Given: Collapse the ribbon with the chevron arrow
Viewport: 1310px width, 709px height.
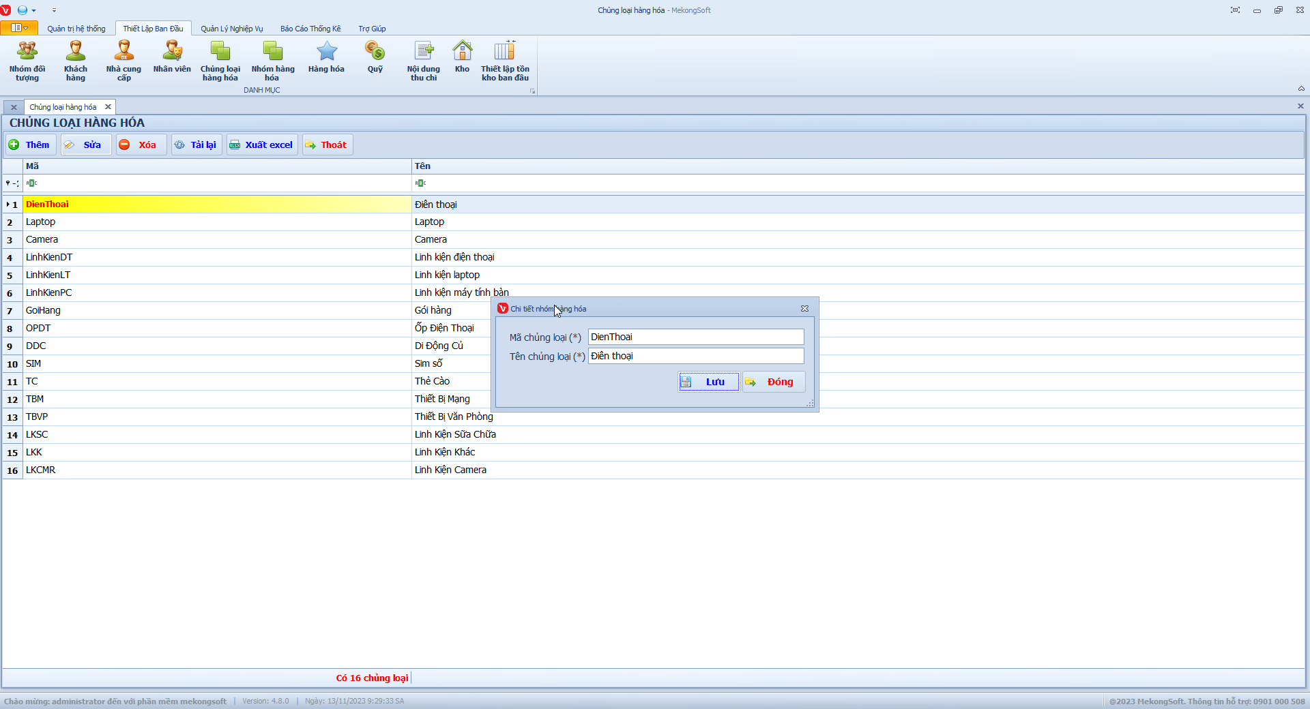Looking at the screenshot, I should pyautogui.click(x=1300, y=89).
